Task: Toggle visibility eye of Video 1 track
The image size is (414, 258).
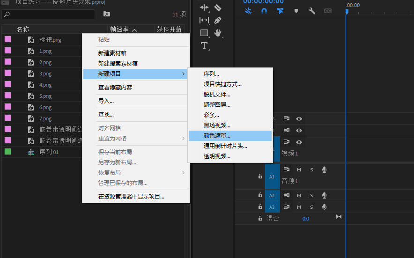Action: tap(299, 142)
